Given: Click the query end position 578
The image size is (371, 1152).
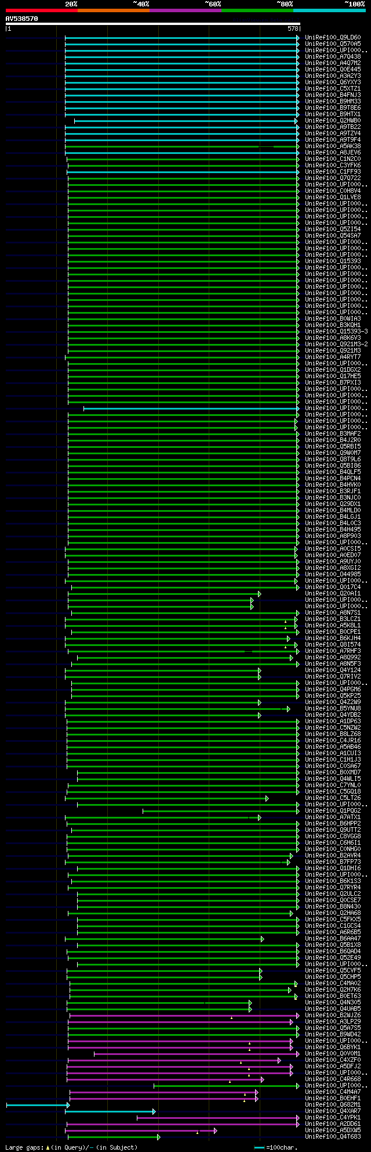Looking at the screenshot, I should [293, 28].
